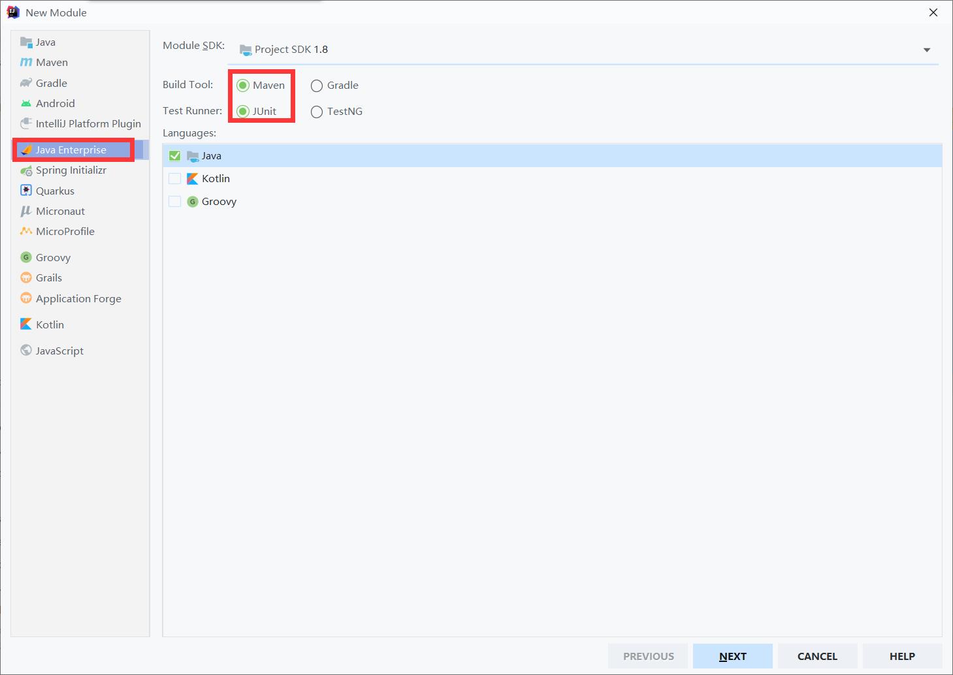Image resolution: width=953 pixels, height=675 pixels.
Task: Click the MicroProfile icon
Action: pyautogui.click(x=26, y=231)
